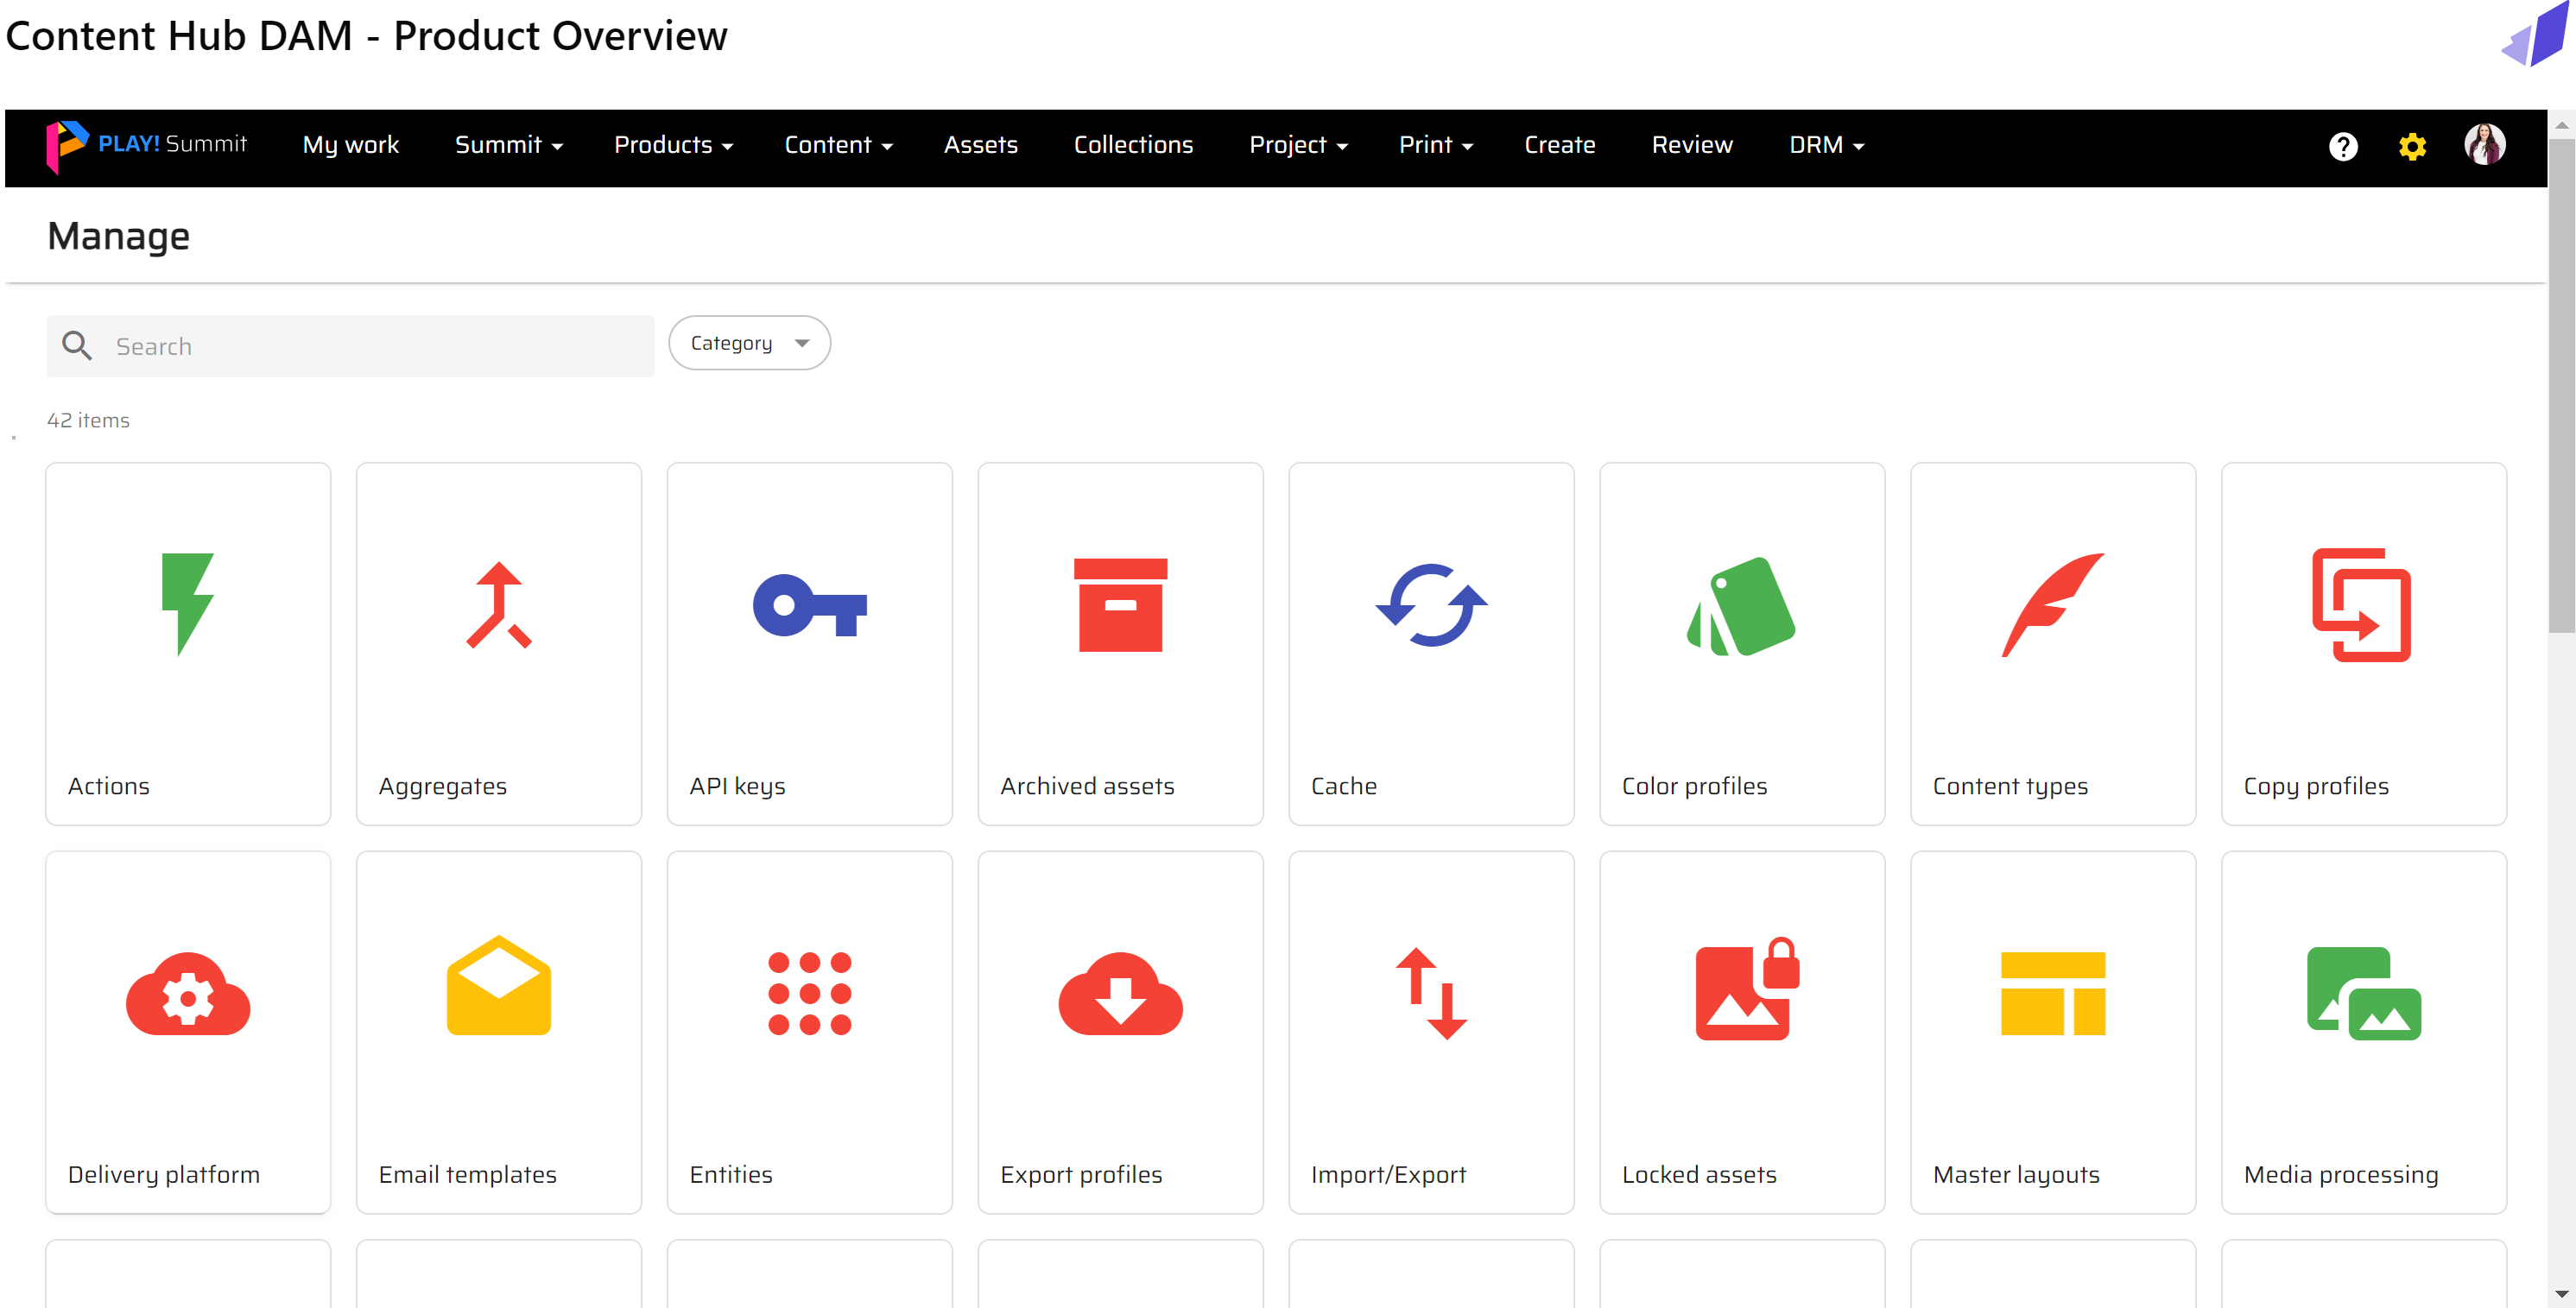Click the Cache refresh icon
Screen dimensions: 2576x1308
(x=1431, y=605)
